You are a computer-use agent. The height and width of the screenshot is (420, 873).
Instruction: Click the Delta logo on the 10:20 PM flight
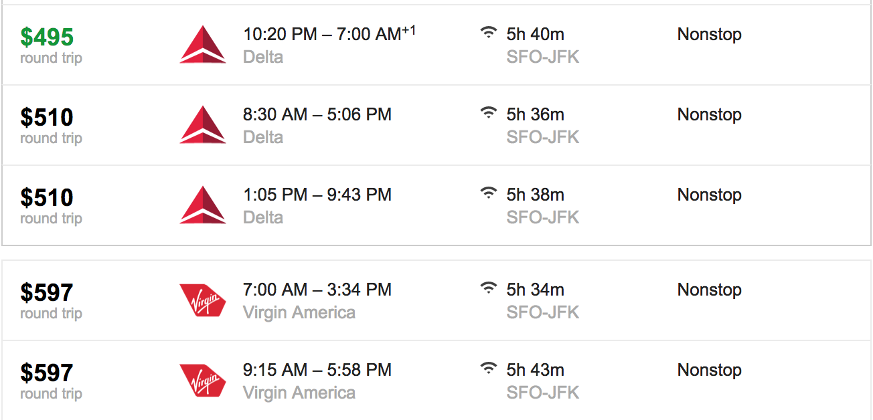coord(203,45)
